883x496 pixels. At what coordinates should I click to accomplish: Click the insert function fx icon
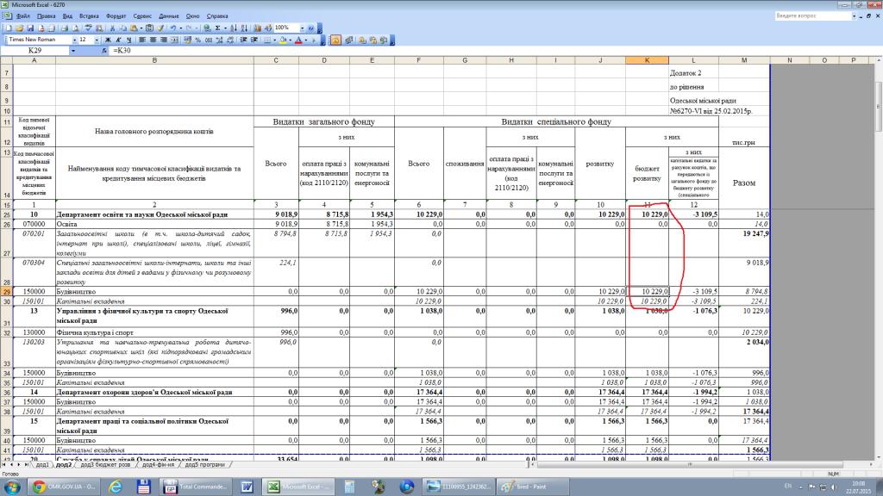[104, 52]
